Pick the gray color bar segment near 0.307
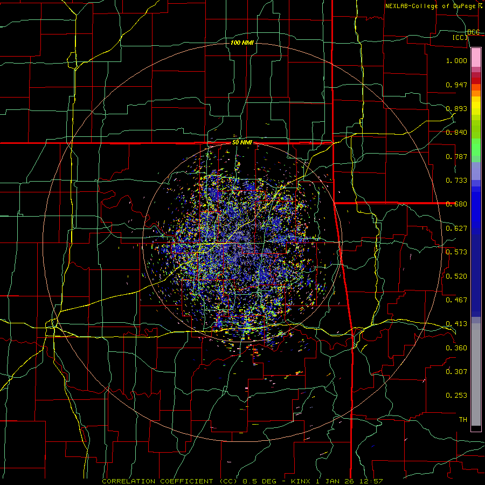Image resolution: width=485 pixels, height=485 pixels. coord(476,375)
